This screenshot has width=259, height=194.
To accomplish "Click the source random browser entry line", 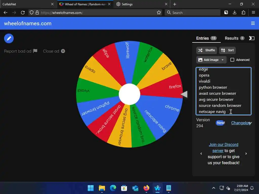I will coord(220,106).
